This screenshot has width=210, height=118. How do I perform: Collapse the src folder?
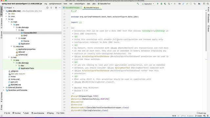pyautogui.click(x=6, y=19)
